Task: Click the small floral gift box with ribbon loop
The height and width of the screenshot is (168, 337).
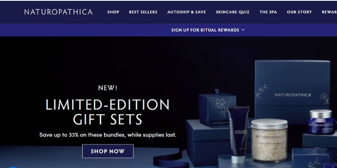Action: (x=217, y=108)
